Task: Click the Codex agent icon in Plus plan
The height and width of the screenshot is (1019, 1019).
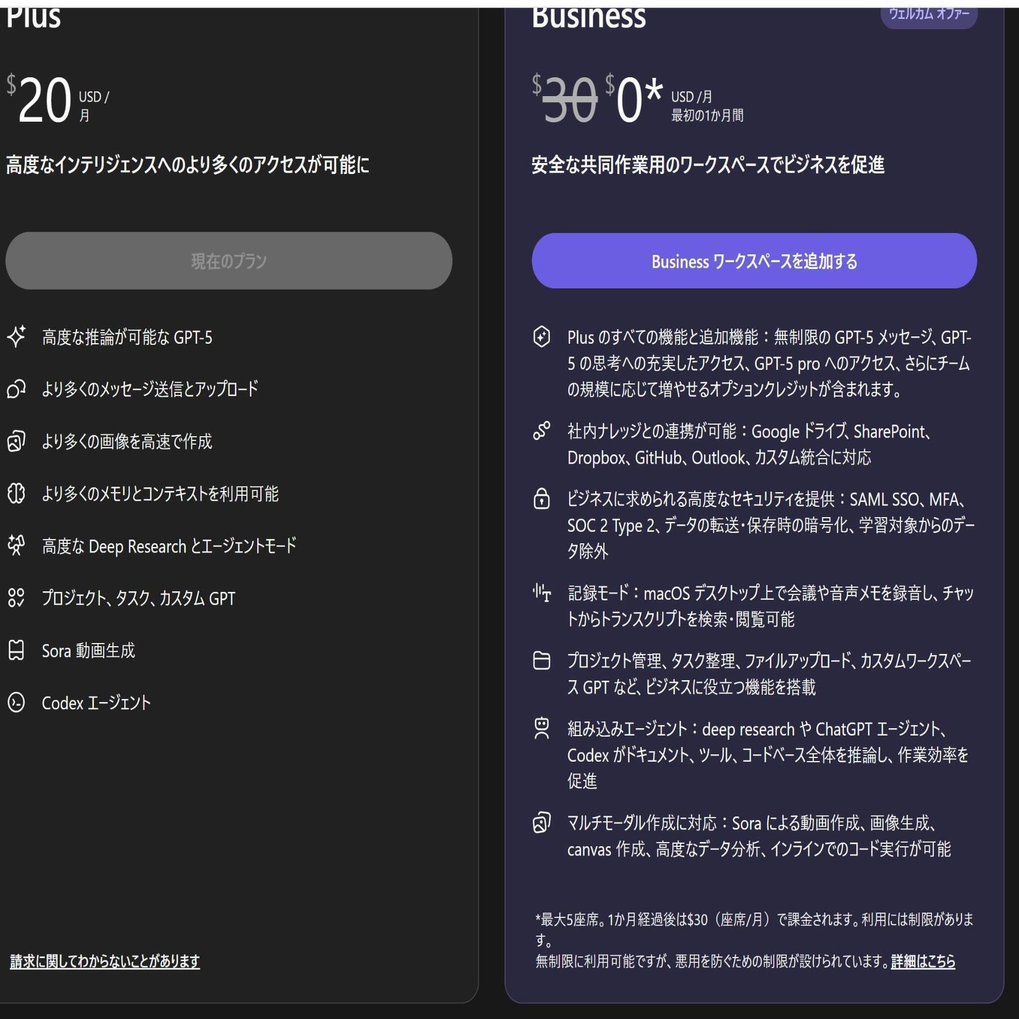Action: [16, 703]
